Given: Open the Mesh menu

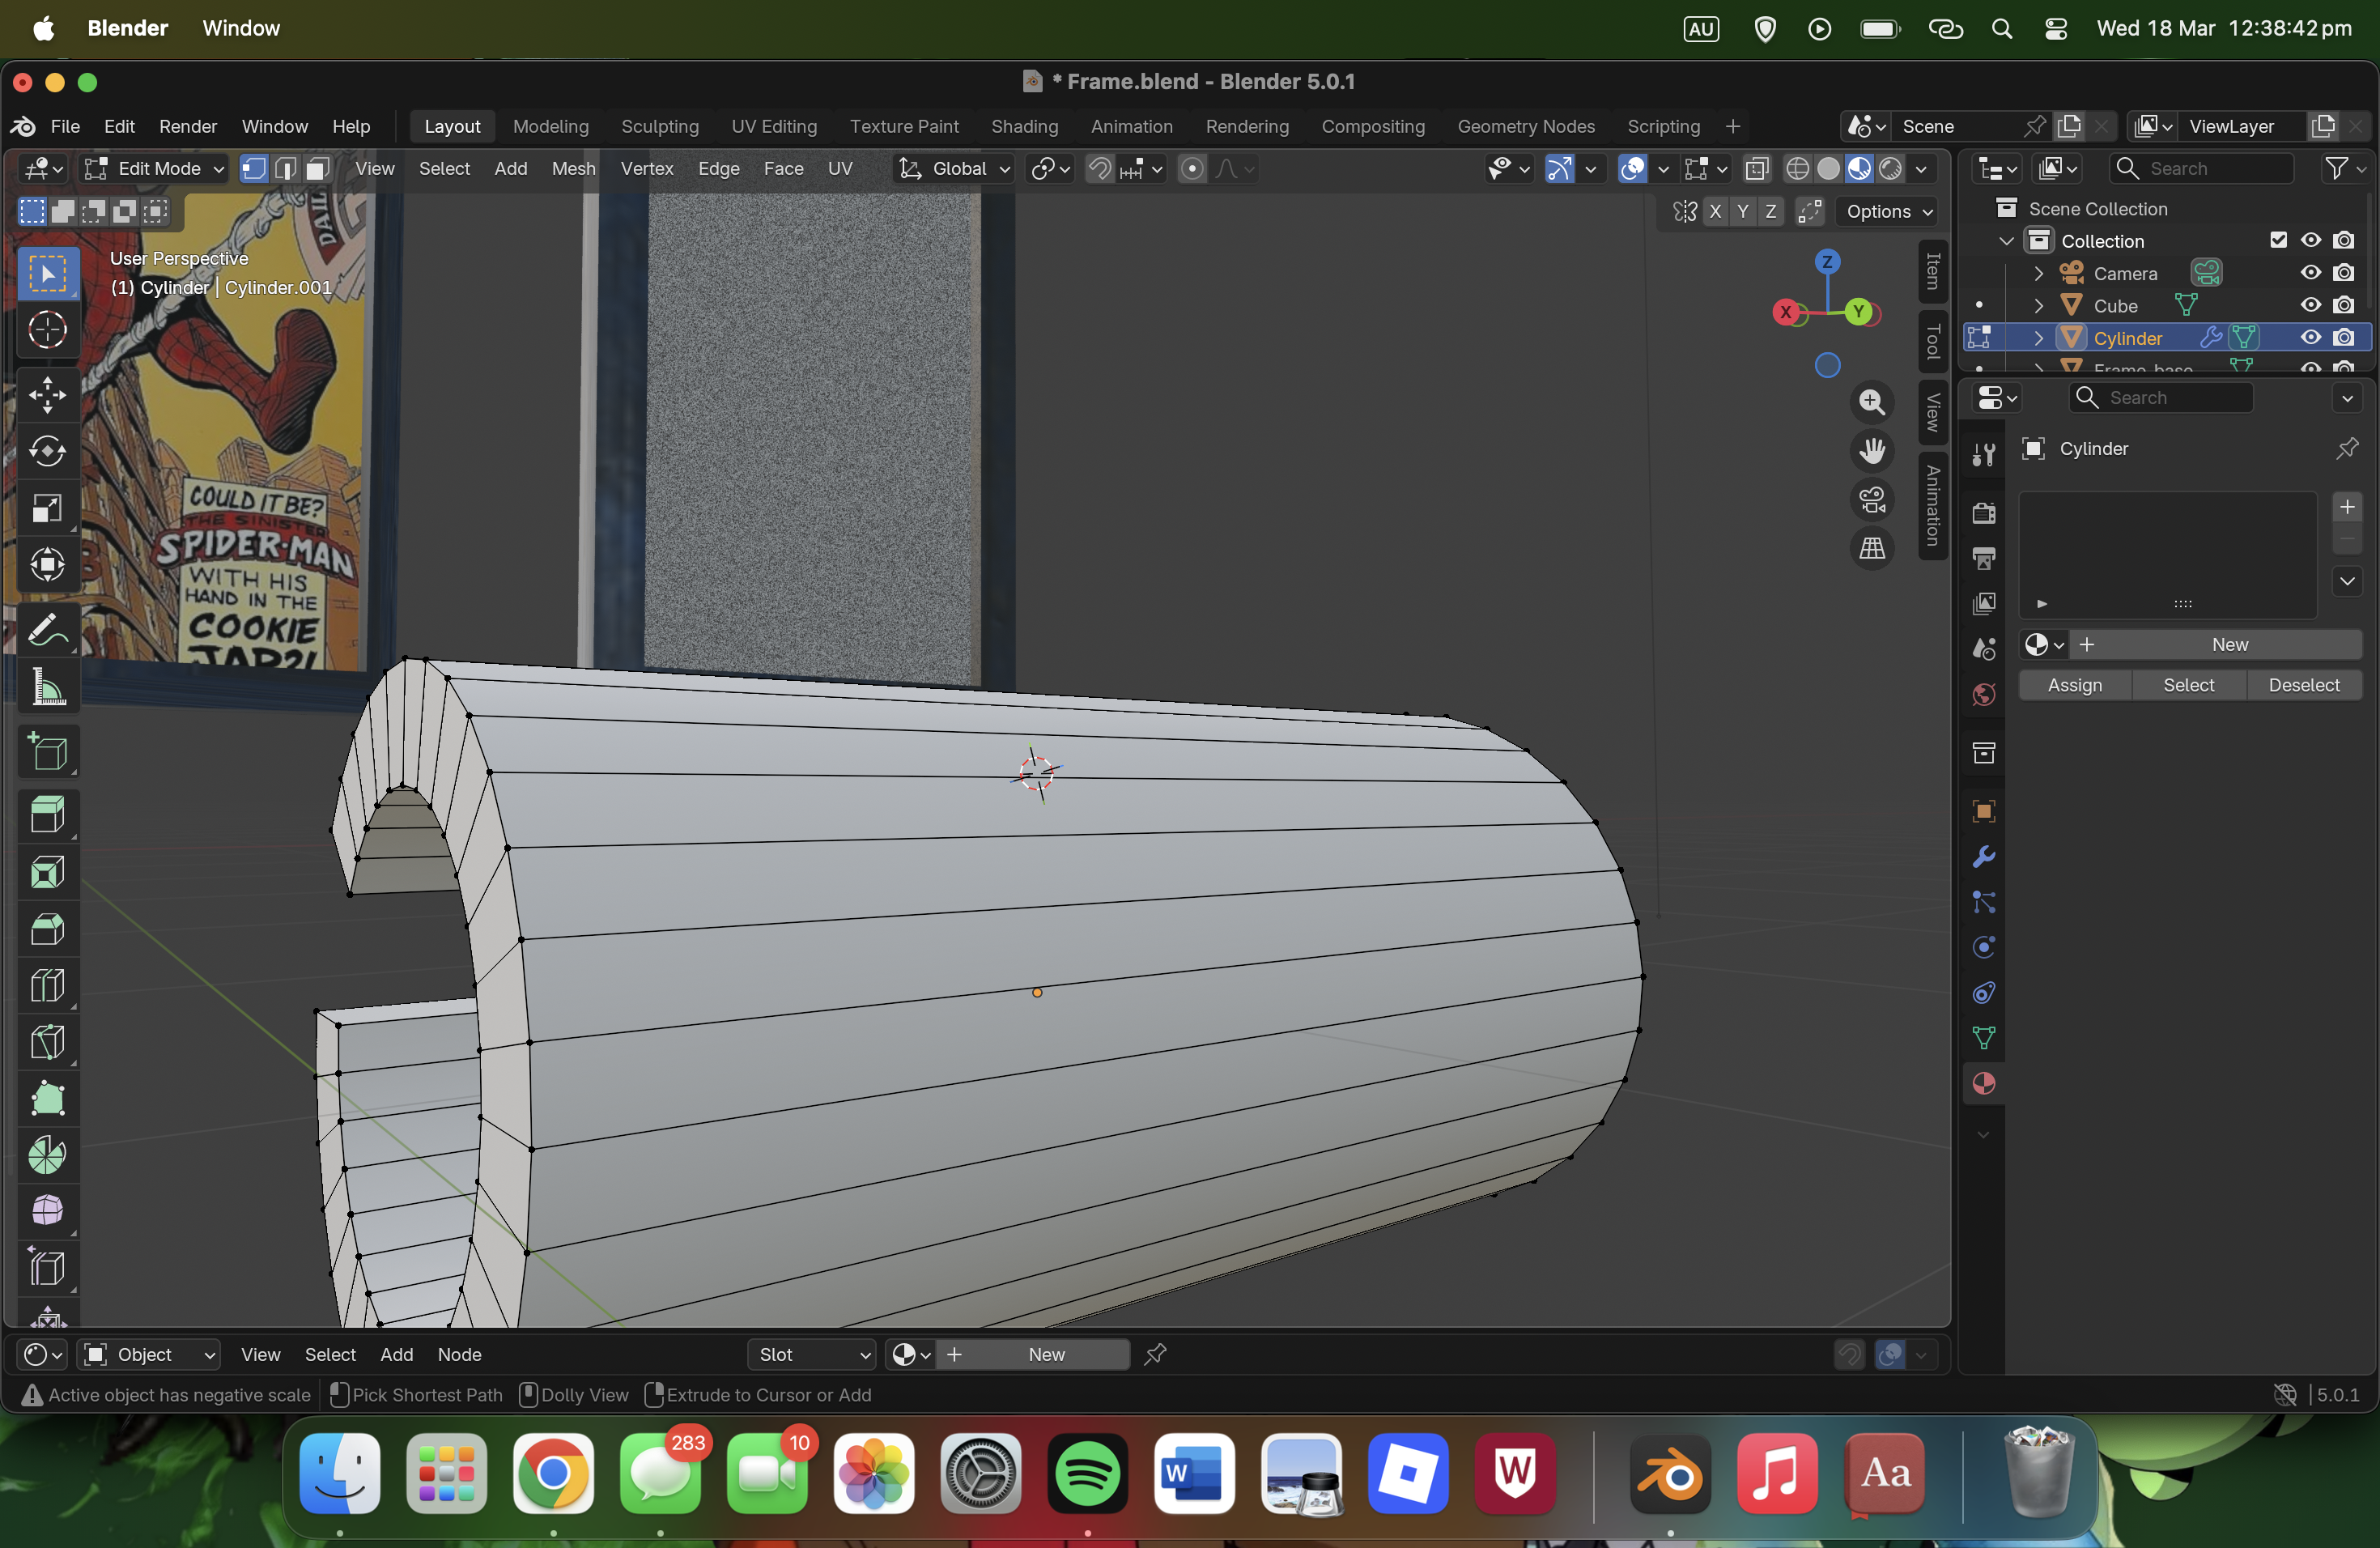Looking at the screenshot, I should click(x=573, y=169).
